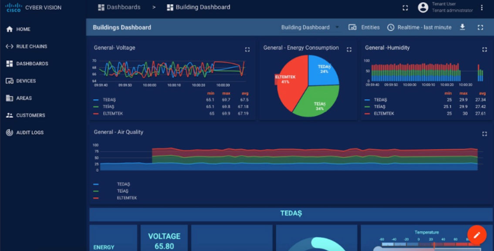Click the user profile avatar icon
This screenshot has height=251, width=494.
coord(423,7)
